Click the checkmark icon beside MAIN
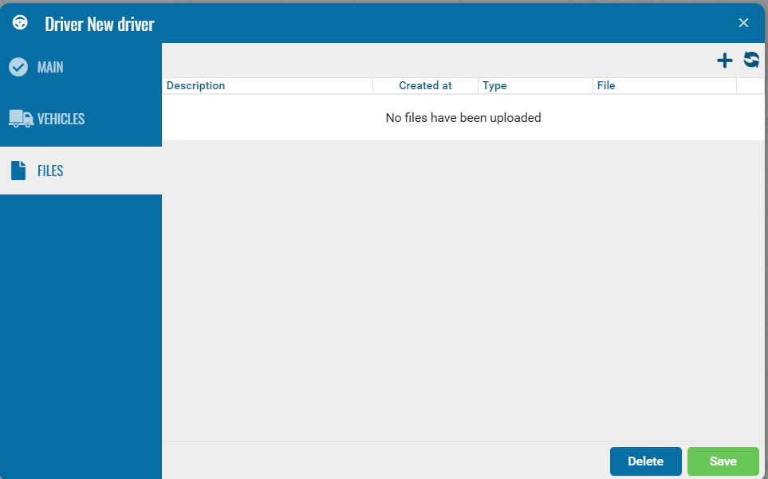Viewport: 768px width, 479px height. tap(18, 67)
